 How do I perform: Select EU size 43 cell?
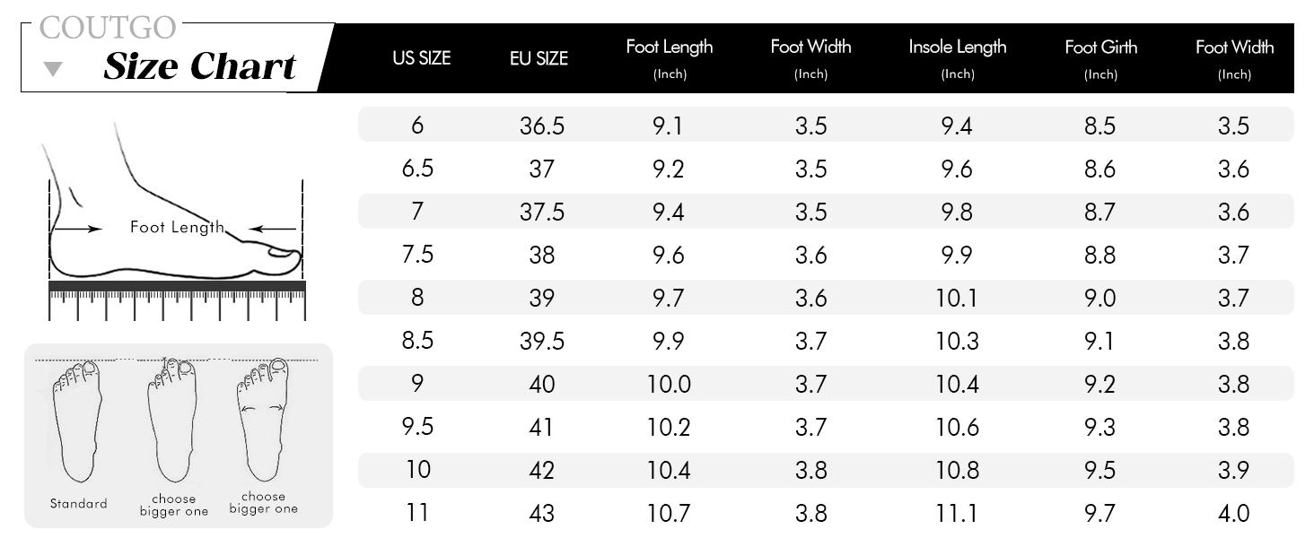542,513
